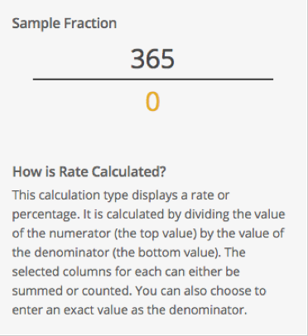Click the word 'Calculated?' in the bold heading
308x336 pixels.
[129, 171]
